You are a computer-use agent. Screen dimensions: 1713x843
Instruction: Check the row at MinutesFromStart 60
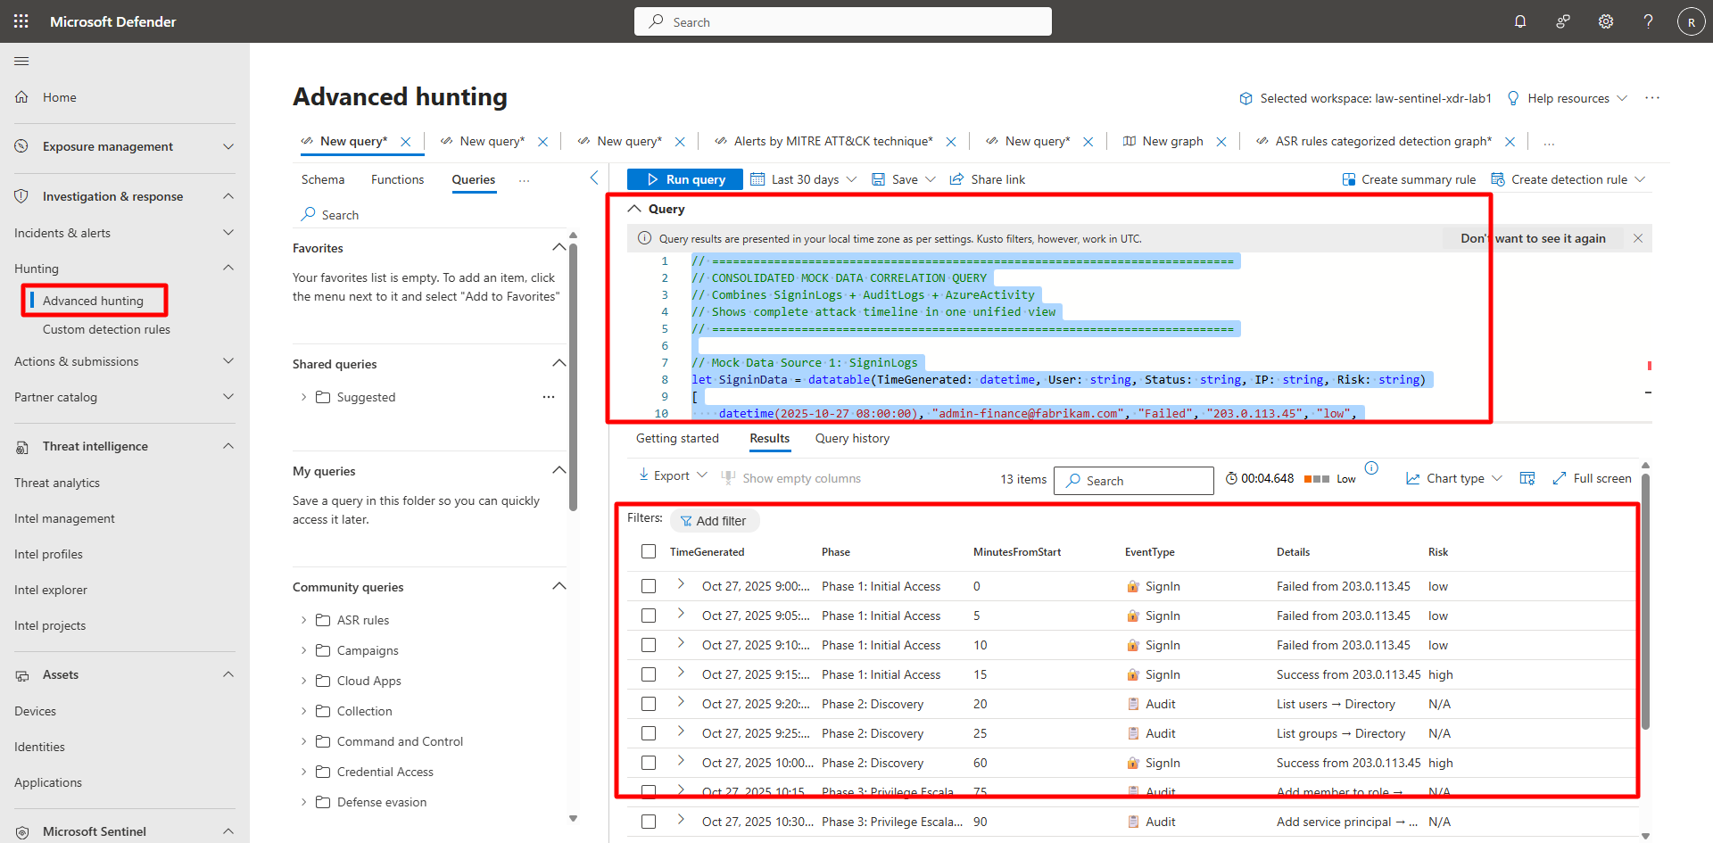click(649, 763)
